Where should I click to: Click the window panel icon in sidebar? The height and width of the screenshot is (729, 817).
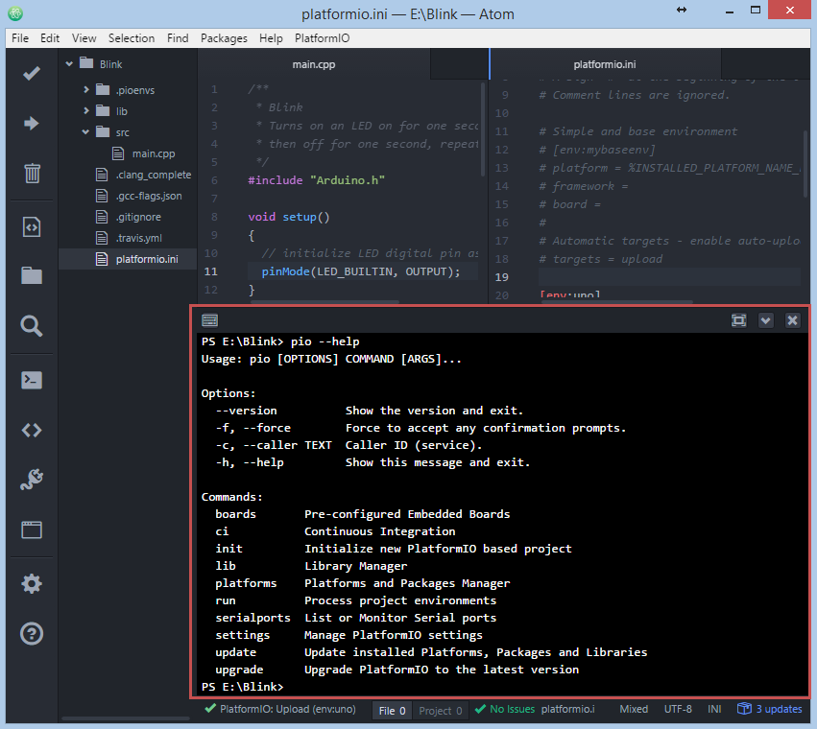(x=32, y=529)
